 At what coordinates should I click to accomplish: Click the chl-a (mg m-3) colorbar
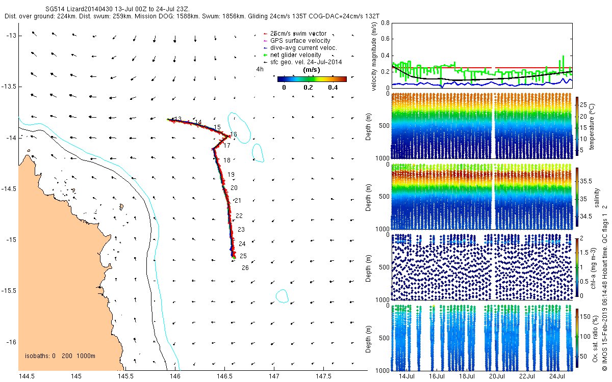click(x=577, y=267)
